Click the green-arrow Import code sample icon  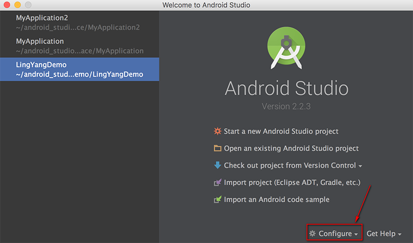click(217, 199)
